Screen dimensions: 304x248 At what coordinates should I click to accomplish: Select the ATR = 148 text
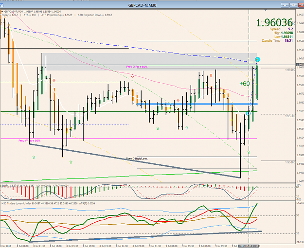coord(30,15)
